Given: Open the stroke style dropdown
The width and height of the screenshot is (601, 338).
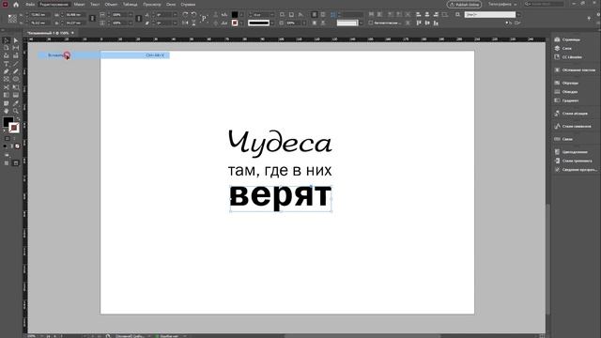Looking at the screenshot, I should pyautogui.click(x=272, y=23).
